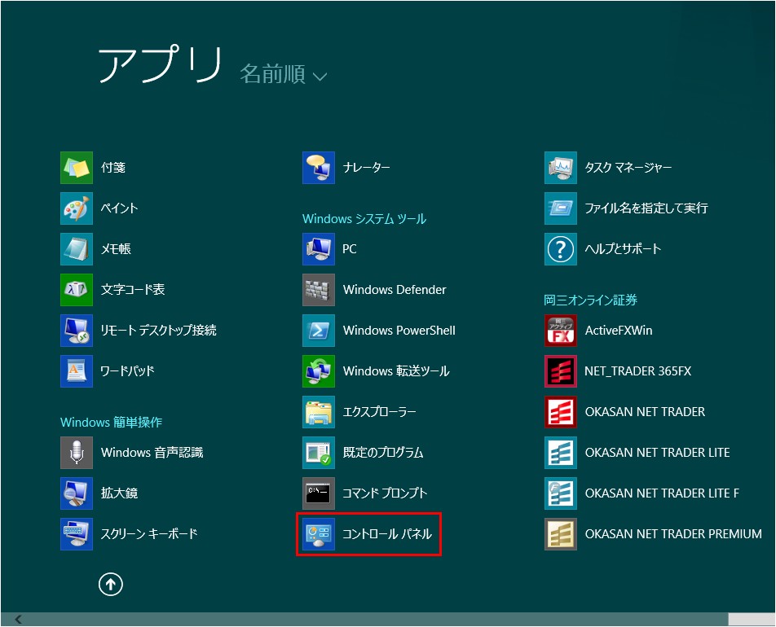Open the OKASAN NET TRADER LITE F icon
776x627 pixels.
point(561,493)
